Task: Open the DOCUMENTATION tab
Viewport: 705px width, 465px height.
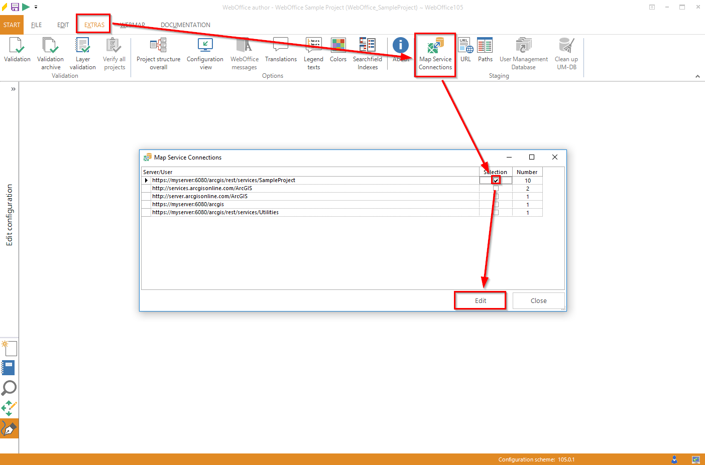Action: [x=185, y=25]
